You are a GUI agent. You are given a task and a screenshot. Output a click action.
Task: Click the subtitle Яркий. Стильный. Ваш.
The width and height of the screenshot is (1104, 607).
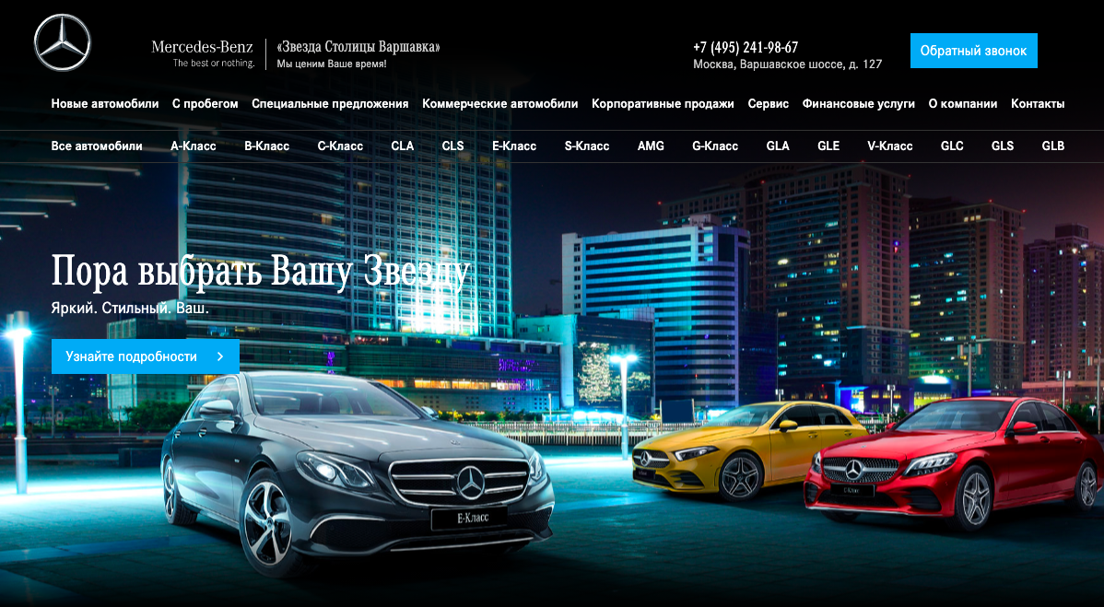[130, 309]
